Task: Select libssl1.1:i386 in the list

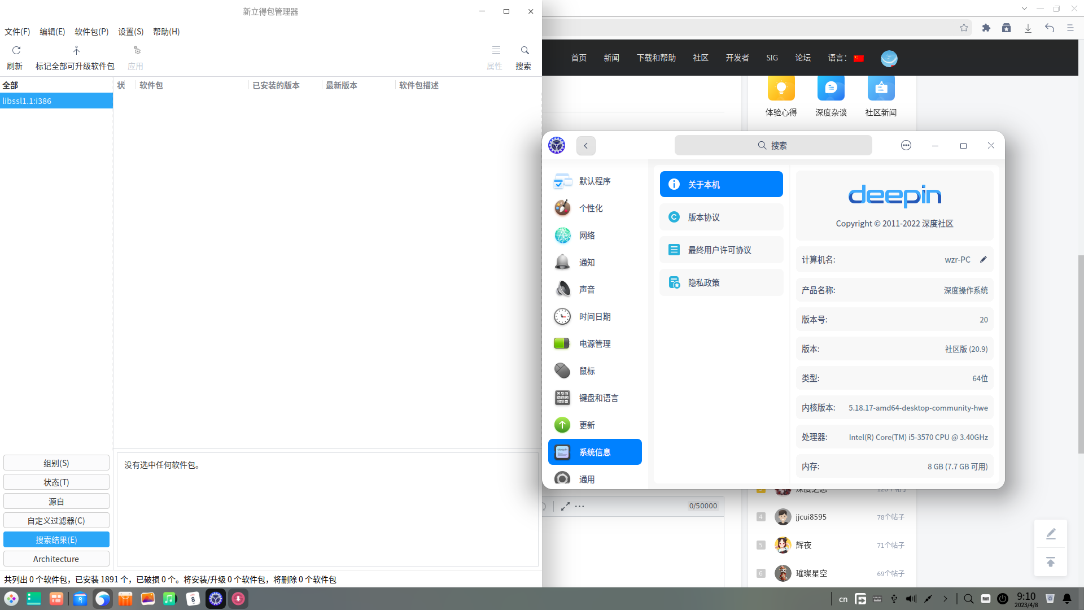Action: [56, 101]
